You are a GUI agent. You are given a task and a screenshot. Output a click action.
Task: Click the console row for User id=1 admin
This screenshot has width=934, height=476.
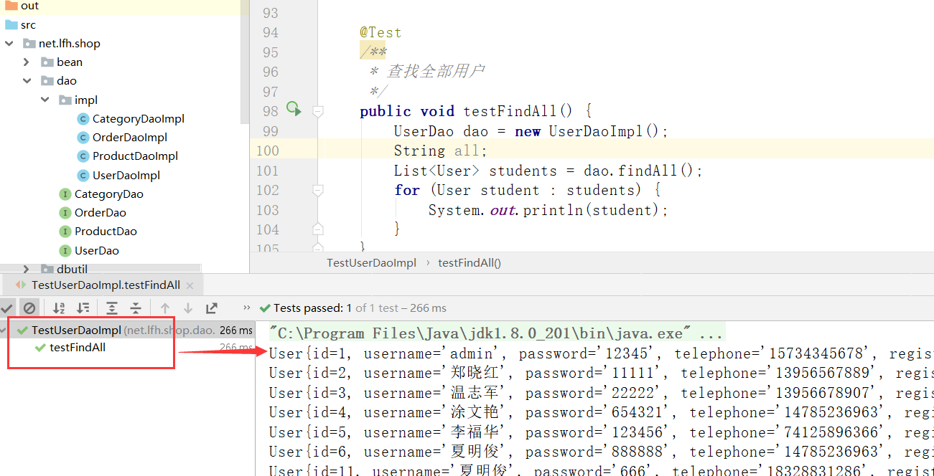tap(601, 353)
